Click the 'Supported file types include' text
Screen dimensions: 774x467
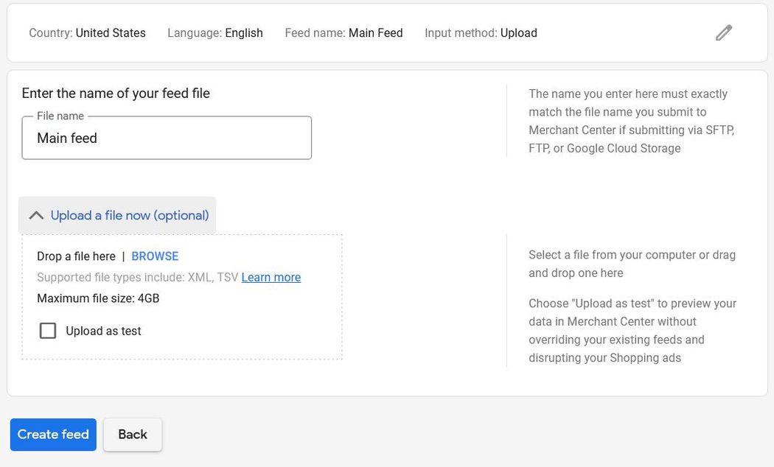click(137, 278)
